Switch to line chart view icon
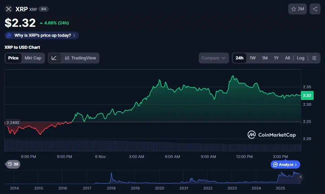Viewport: 325px width, 194px height. (x=54, y=58)
